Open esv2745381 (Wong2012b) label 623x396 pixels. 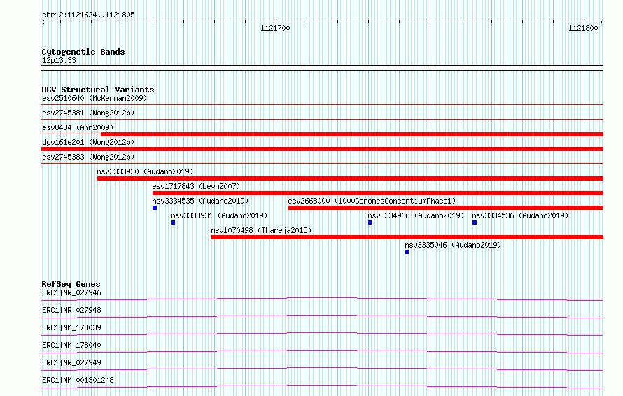tap(88, 113)
